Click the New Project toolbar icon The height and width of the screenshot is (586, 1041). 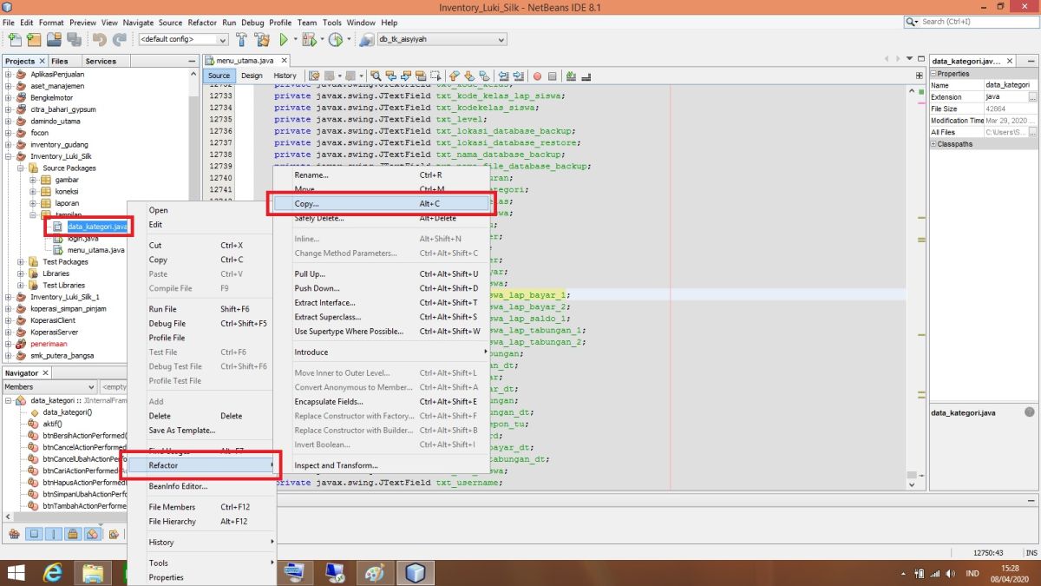click(x=34, y=39)
